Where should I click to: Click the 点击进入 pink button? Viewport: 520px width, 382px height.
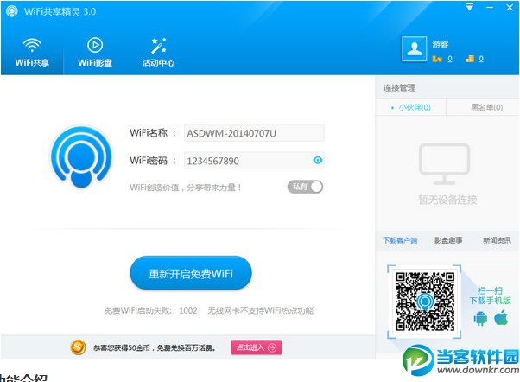coord(257,347)
